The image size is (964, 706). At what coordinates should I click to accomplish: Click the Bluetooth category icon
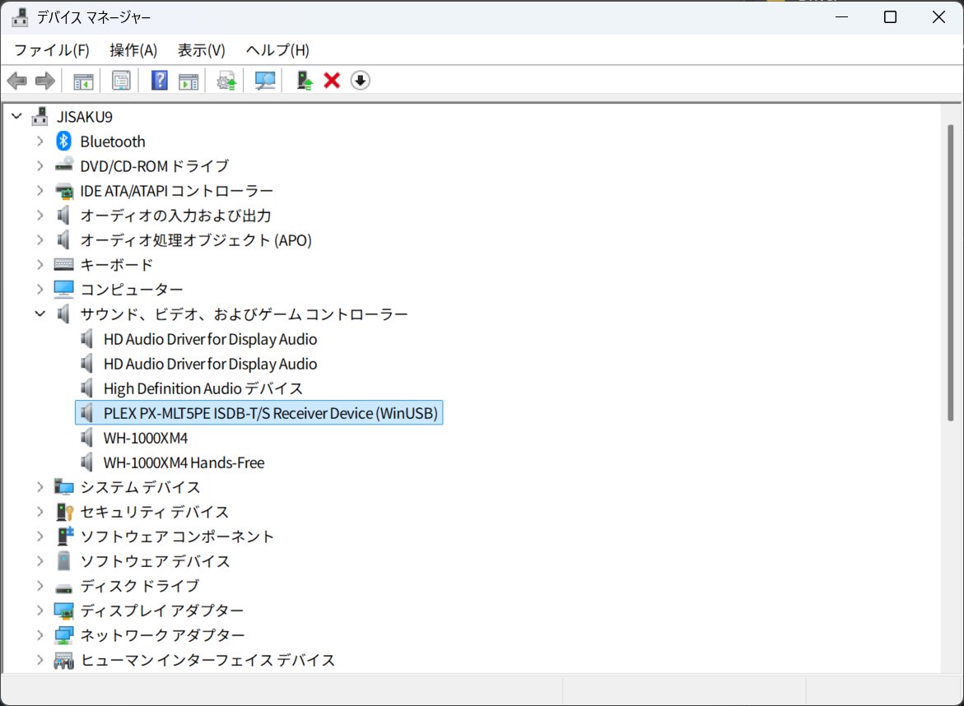(63, 142)
